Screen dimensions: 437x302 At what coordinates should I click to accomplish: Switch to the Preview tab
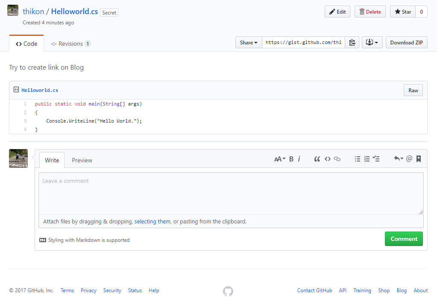pos(82,160)
